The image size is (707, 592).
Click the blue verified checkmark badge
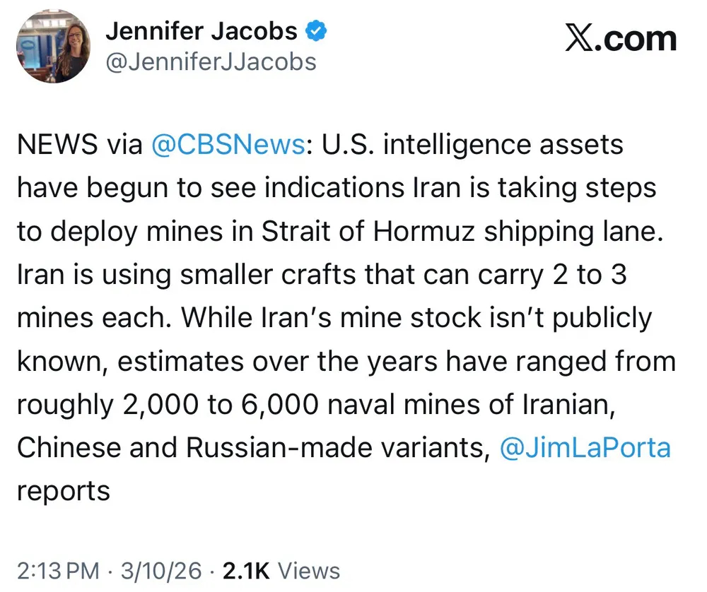tap(315, 31)
